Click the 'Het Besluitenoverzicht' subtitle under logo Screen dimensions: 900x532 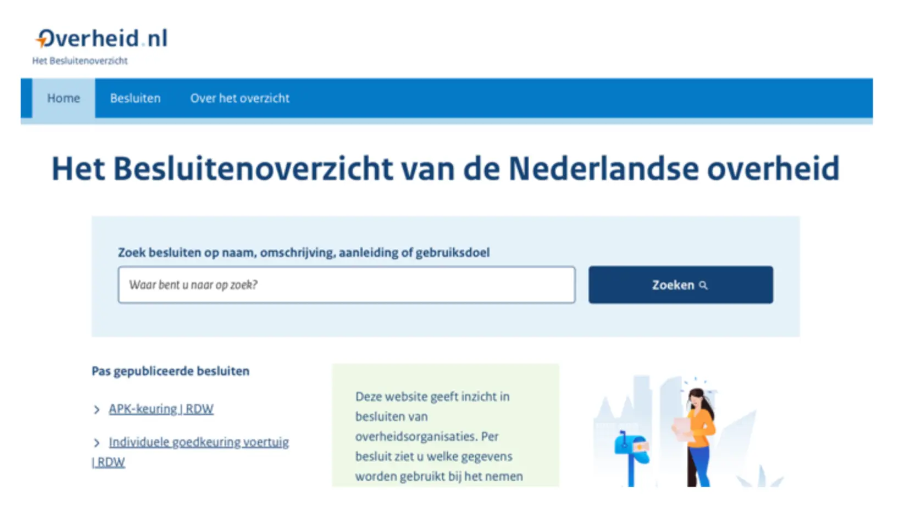pos(80,61)
